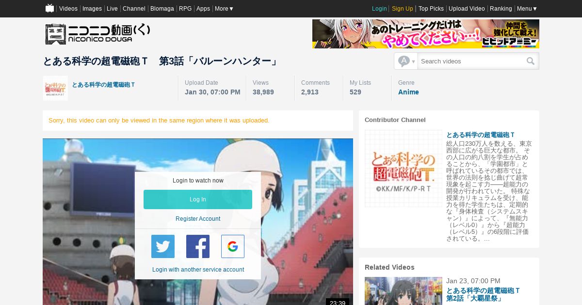The width and height of the screenshot is (582, 305).
Task: Click the teal Log In button
Action: point(198,199)
